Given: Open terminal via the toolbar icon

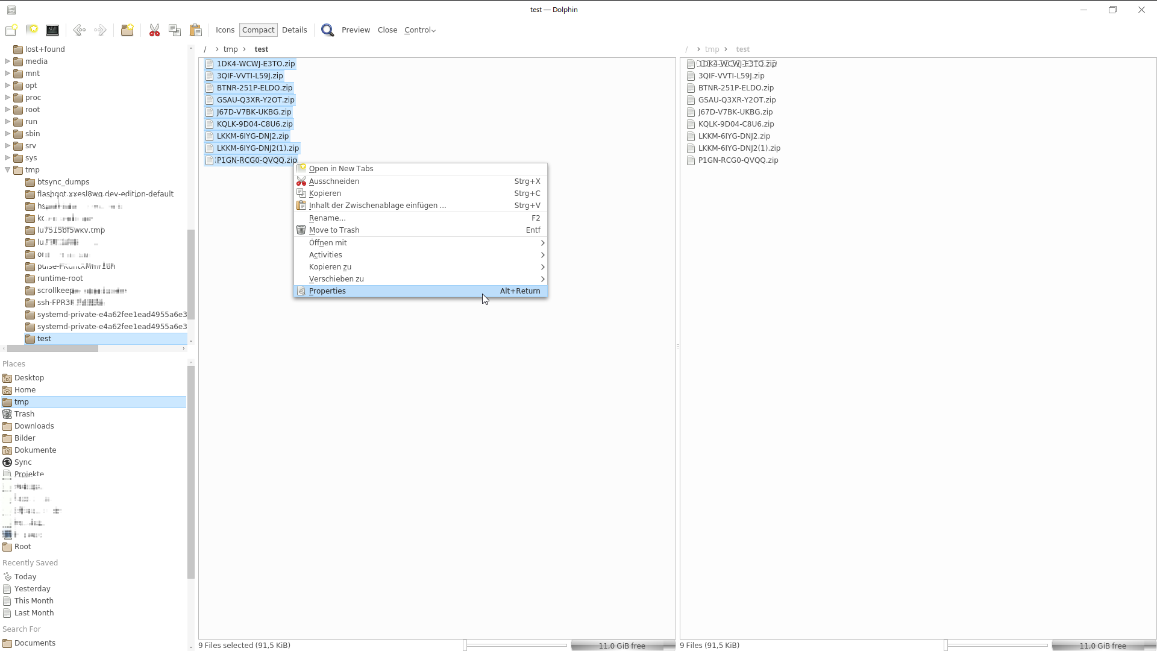Looking at the screenshot, I should tap(52, 30).
